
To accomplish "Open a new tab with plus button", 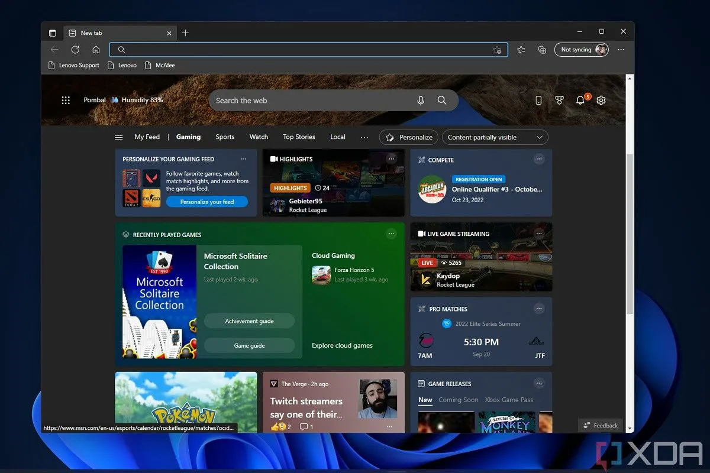I will (185, 33).
